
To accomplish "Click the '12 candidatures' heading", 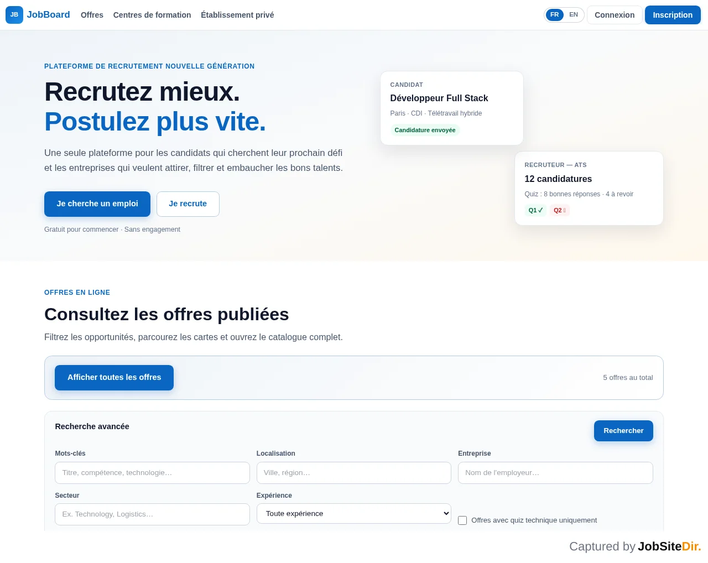I will [558, 179].
